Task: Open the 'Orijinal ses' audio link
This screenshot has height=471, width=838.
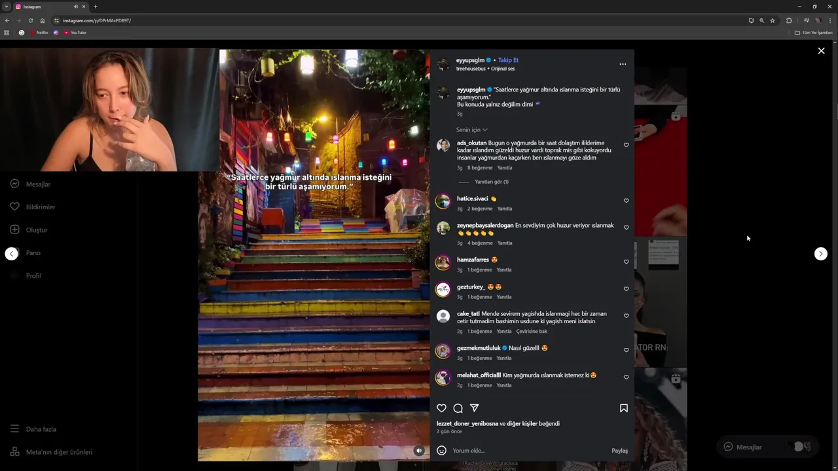Action: coord(503,69)
